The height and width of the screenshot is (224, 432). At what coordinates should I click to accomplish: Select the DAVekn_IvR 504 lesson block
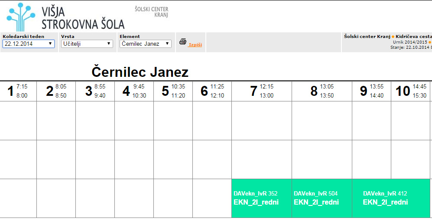pos(322,198)
